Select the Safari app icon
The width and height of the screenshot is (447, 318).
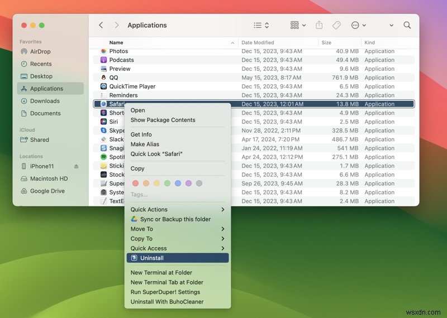103,104
